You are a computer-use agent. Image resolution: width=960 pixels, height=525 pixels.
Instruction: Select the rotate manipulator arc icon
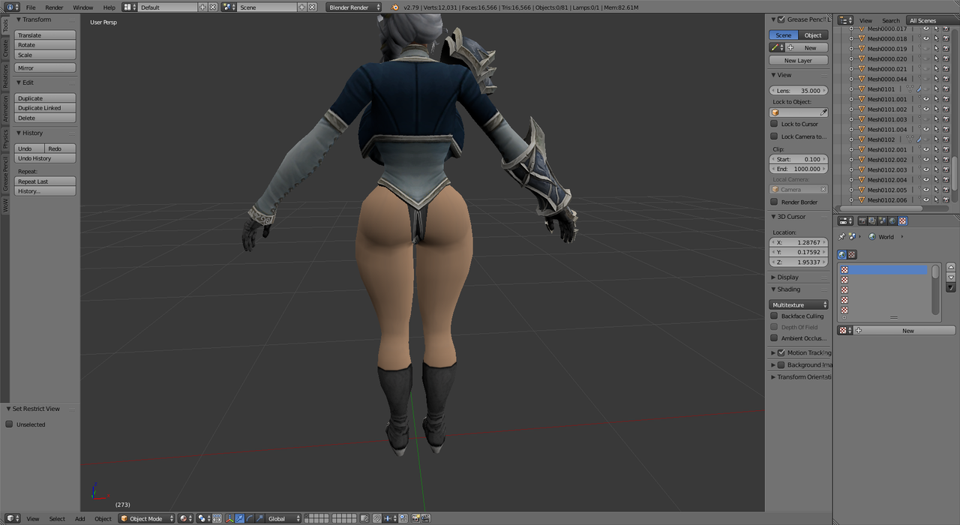(249, 518)
